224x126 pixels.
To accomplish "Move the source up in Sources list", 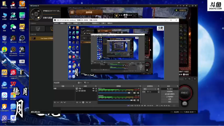I will pyautogui.click(x=87, y=102).
